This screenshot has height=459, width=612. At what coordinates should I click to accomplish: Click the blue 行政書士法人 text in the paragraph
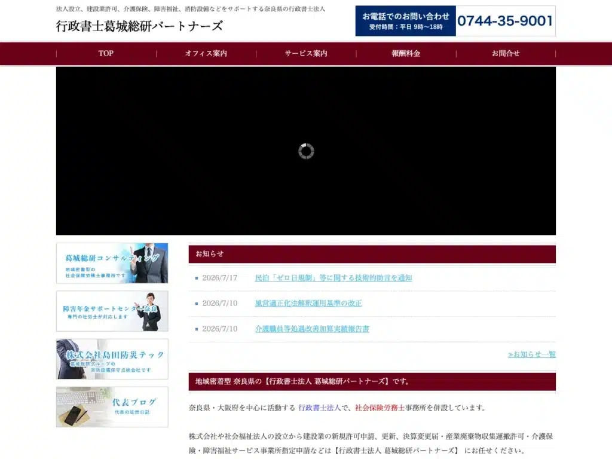[320, 408]
